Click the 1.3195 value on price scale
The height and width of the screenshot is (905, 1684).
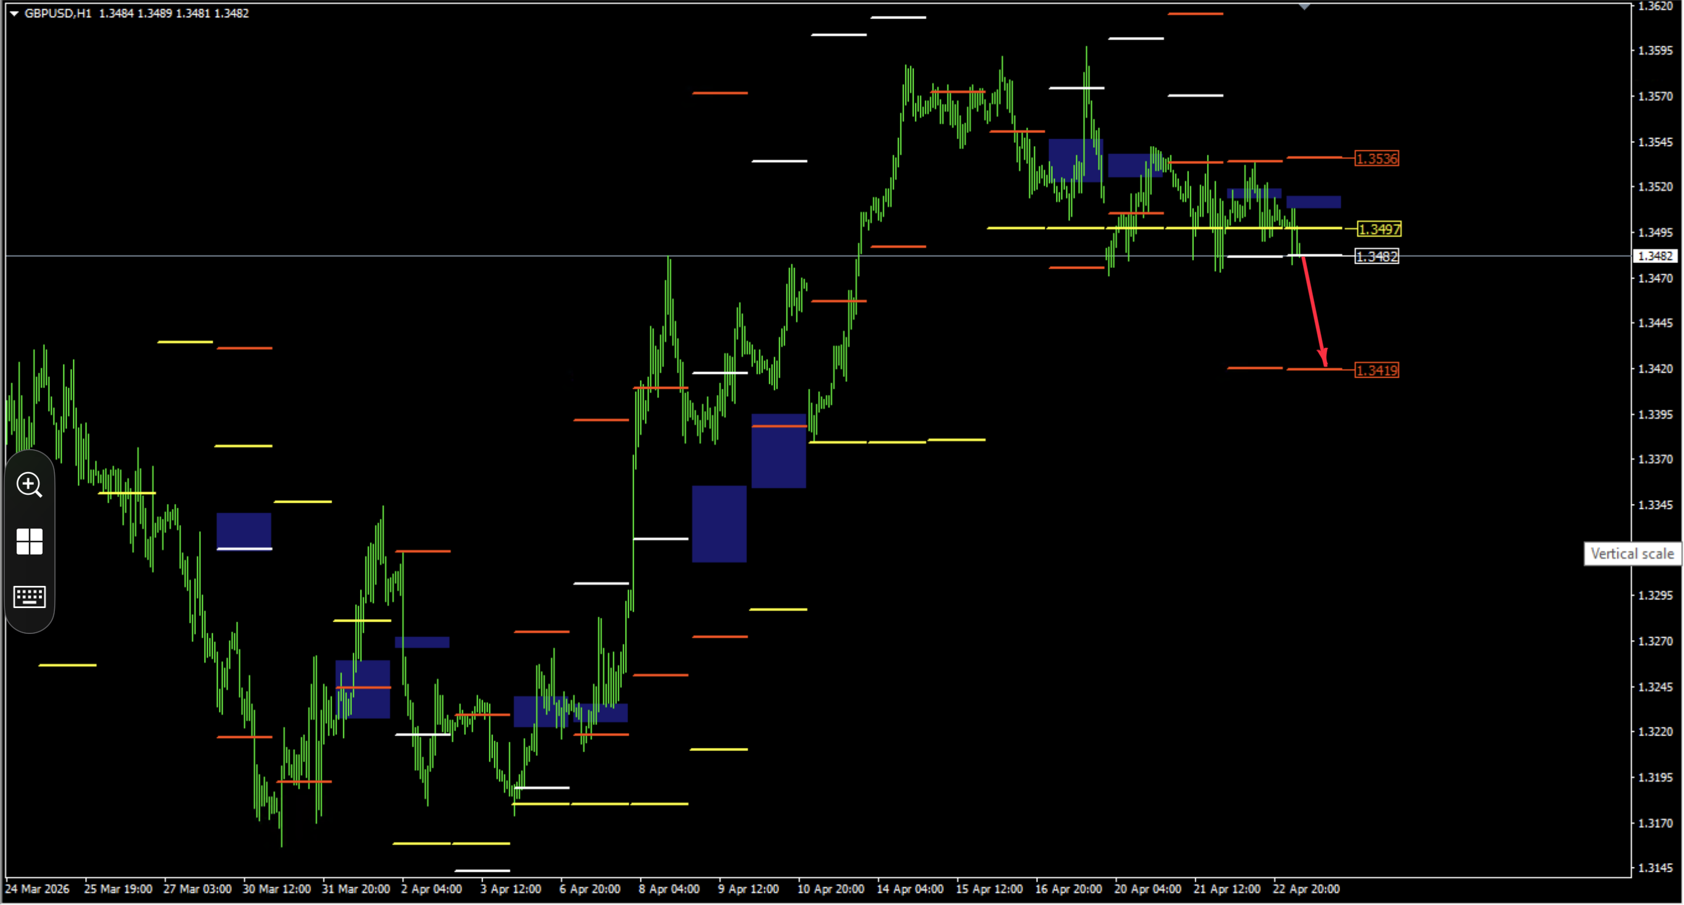1655,777
